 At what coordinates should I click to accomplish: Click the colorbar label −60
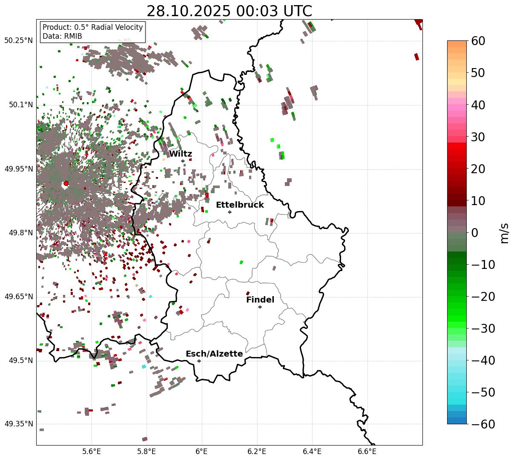[x=483, y=424]
